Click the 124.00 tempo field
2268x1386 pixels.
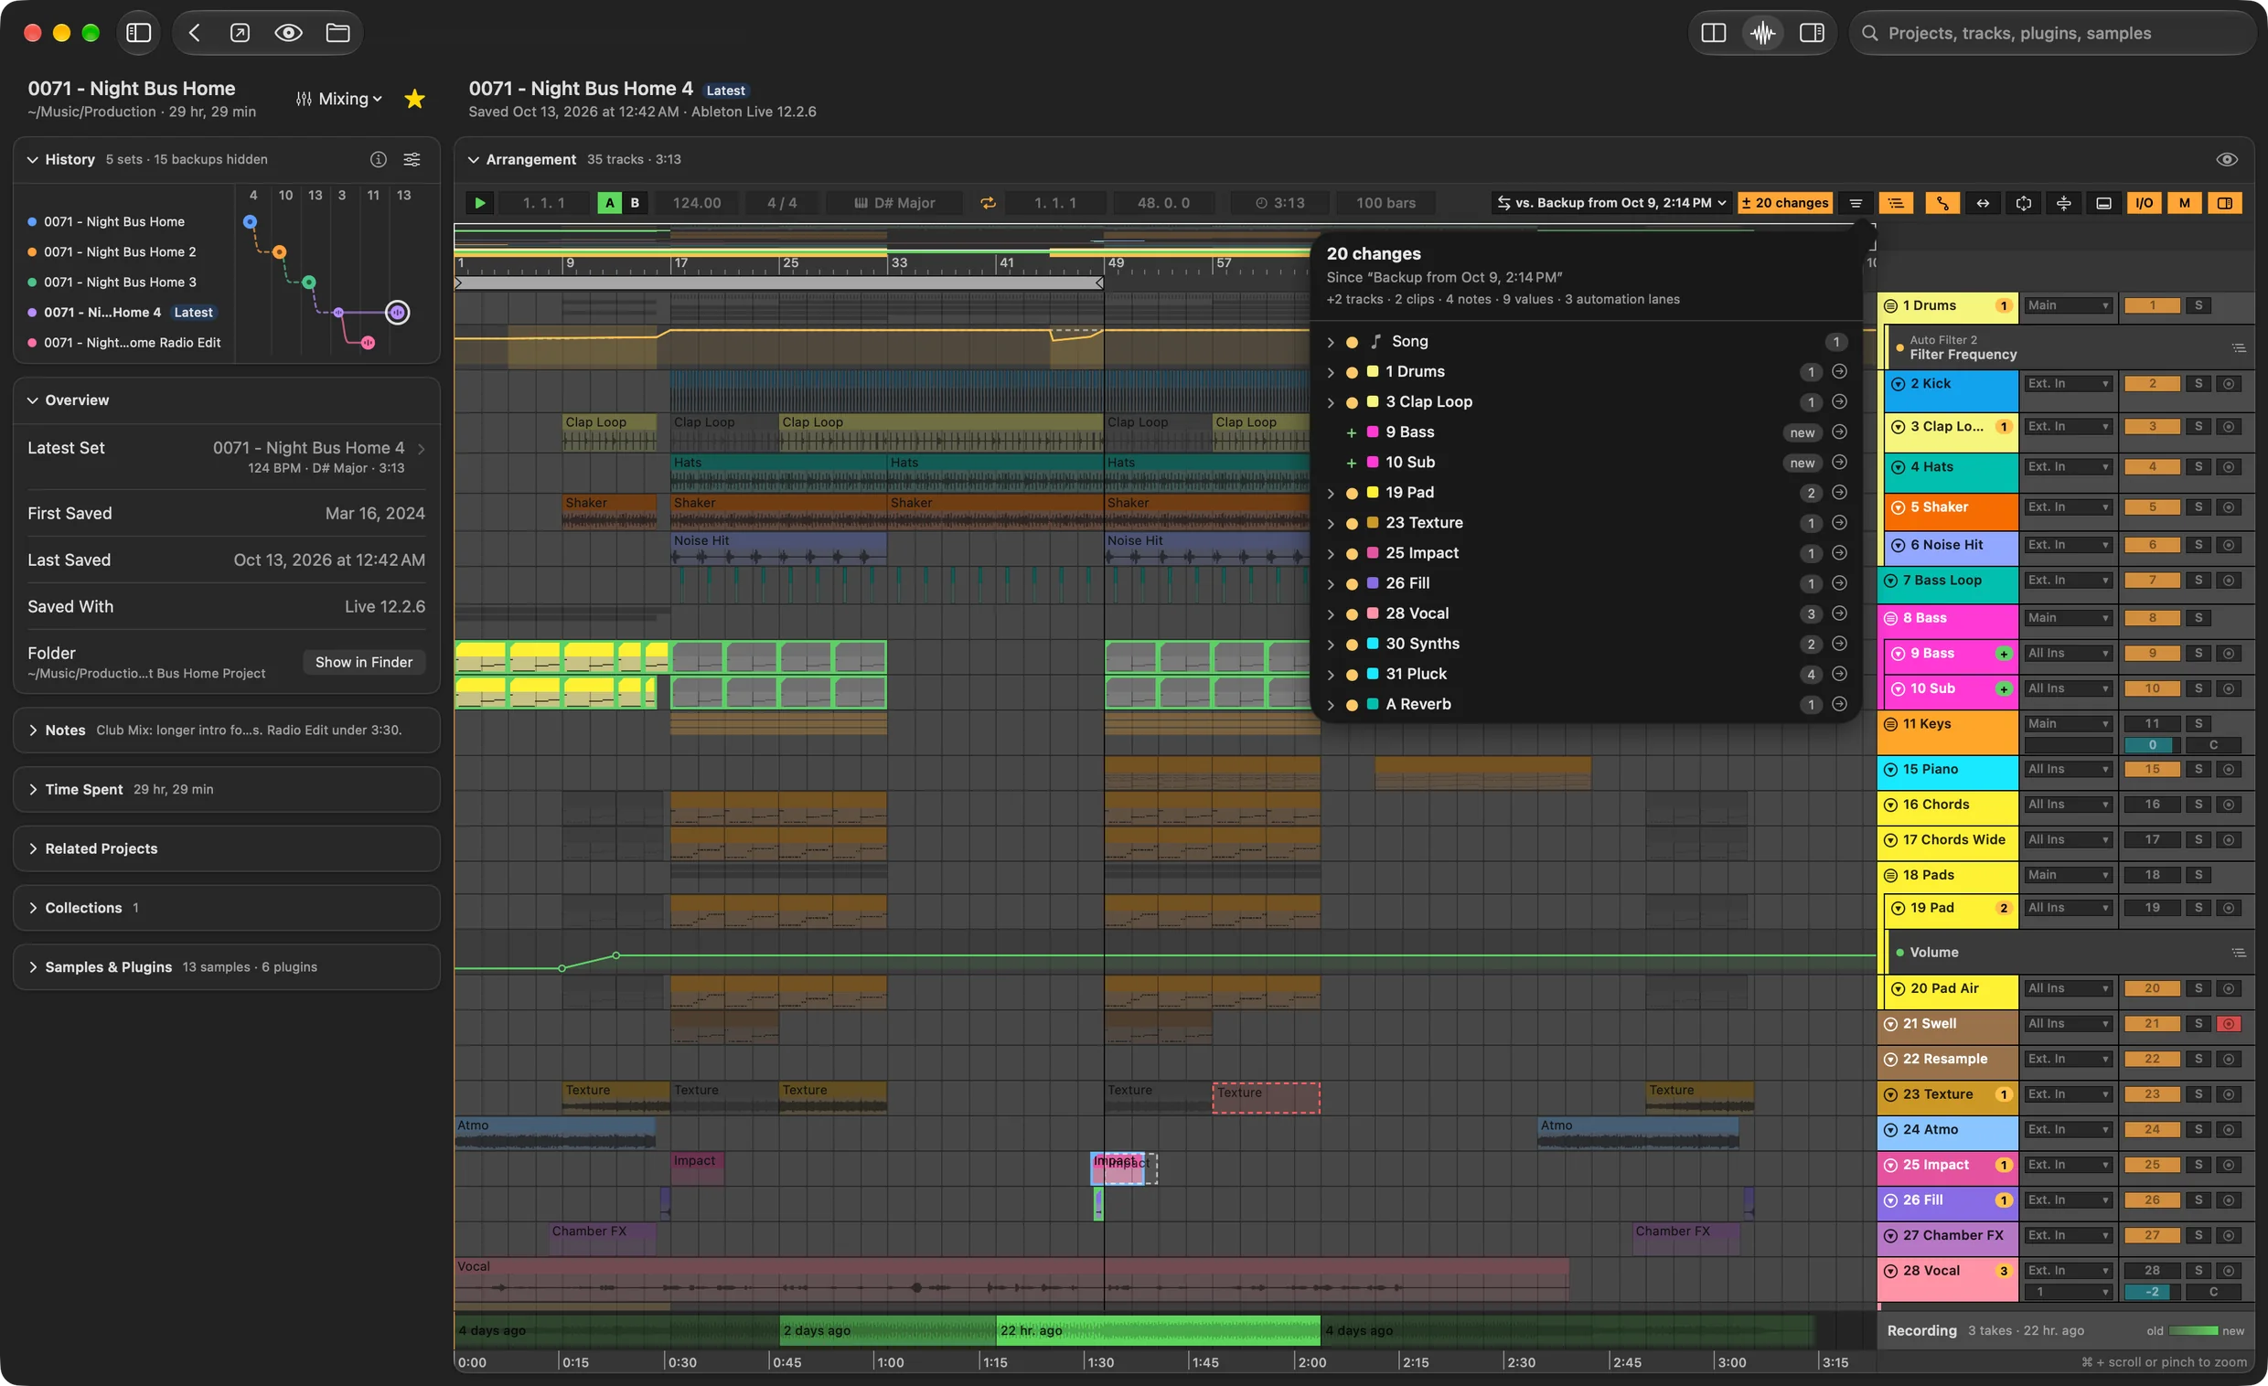coord(697,202)
